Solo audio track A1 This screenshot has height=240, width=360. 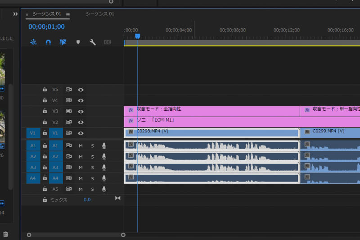click(92, 146)
